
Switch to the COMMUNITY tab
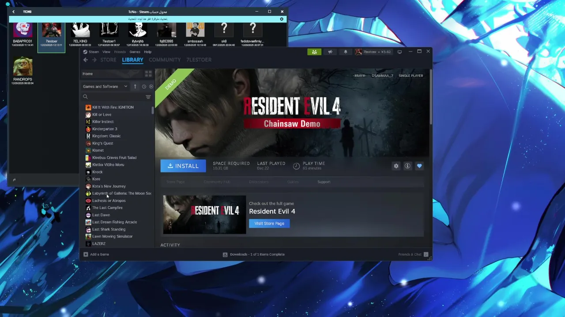(x=165, y=60)
